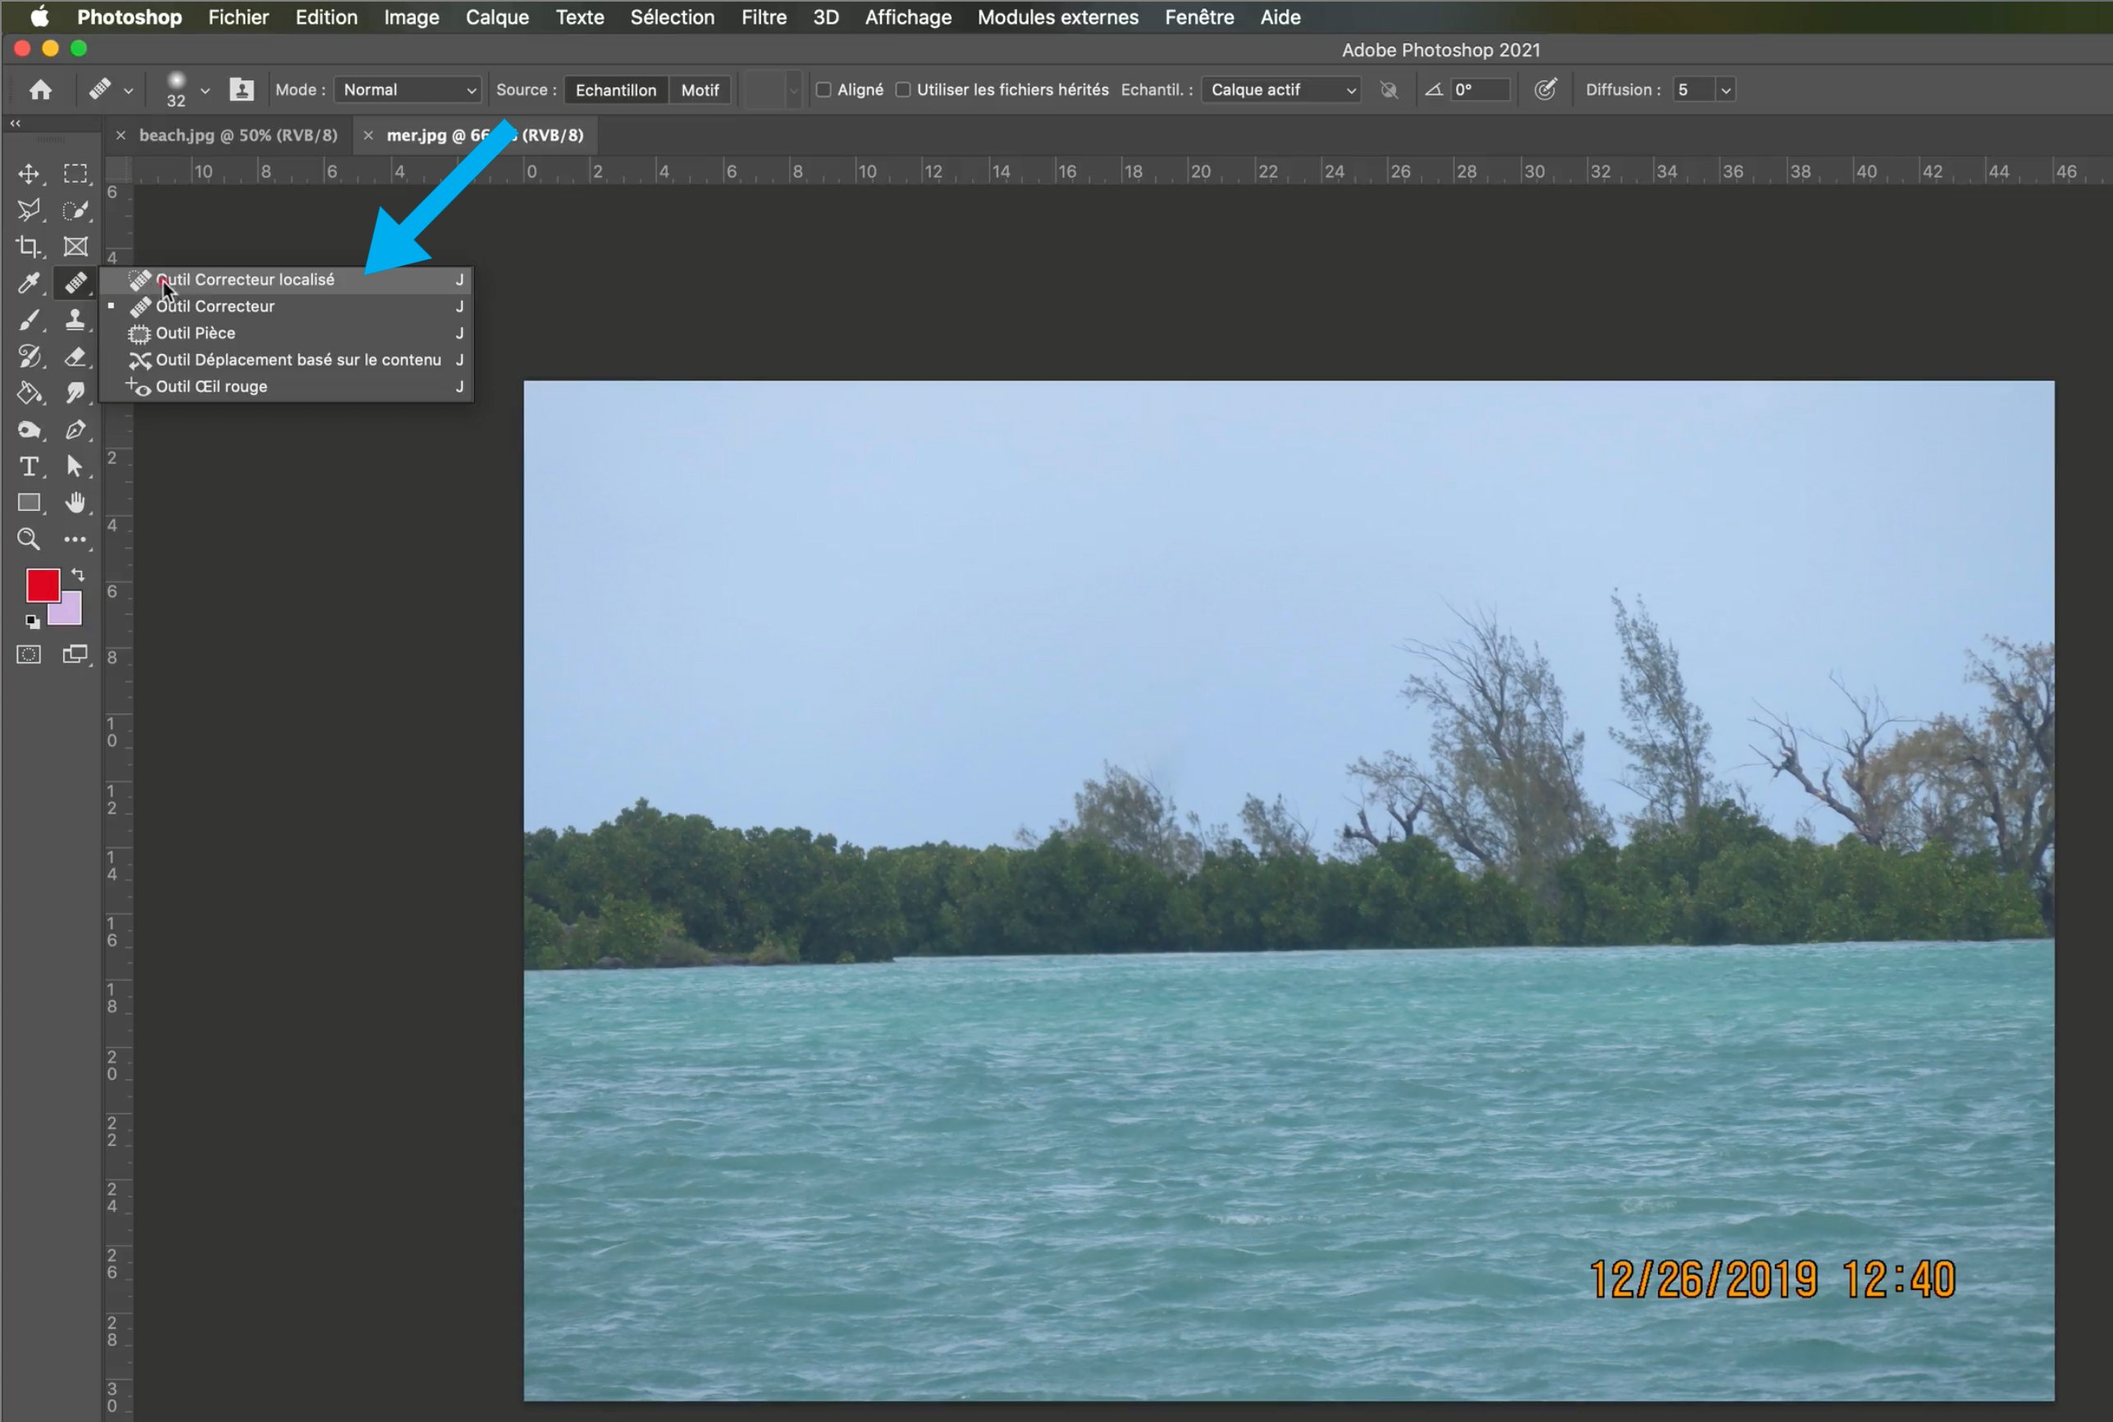2113x1422 pixels.
Task: Choose Outil Pièce from flyout menu
Action: pyautogui.click(x=196, y=333)
